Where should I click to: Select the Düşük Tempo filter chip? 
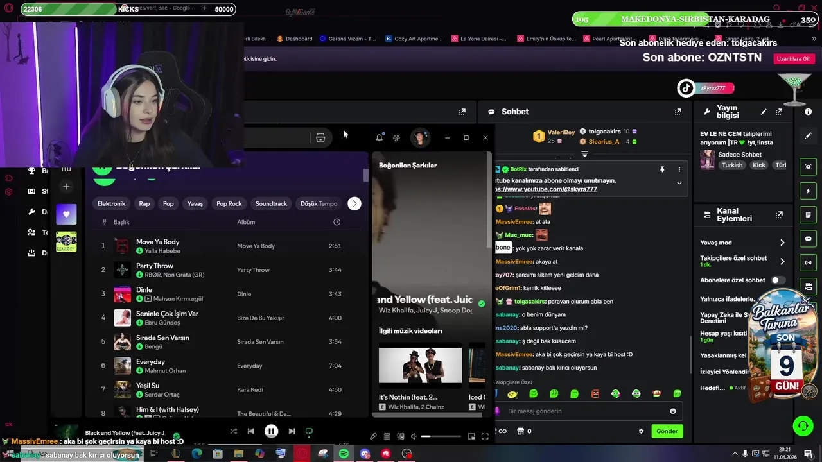pyautogui.click(x=319, y=203)
